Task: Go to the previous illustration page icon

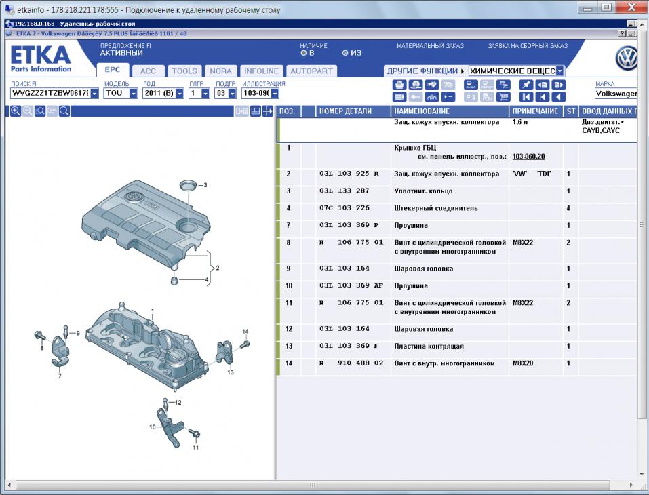Action: click(x=543, y=85)
